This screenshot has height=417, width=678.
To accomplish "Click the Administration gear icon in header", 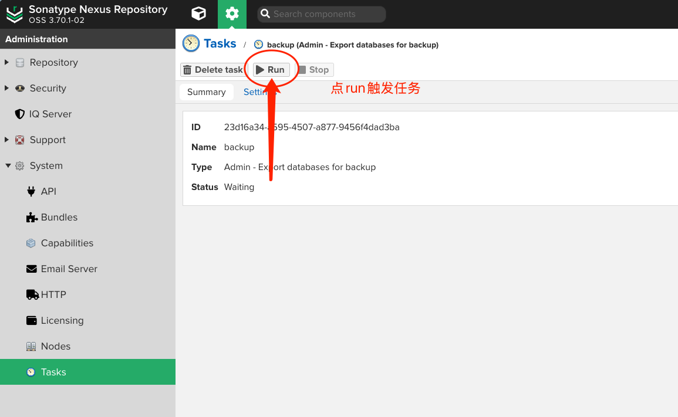I will (x=232, y=14).
